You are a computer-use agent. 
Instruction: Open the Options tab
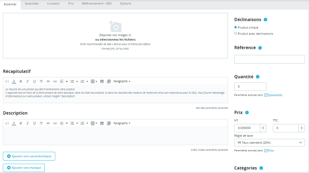[x=125, y=4]
